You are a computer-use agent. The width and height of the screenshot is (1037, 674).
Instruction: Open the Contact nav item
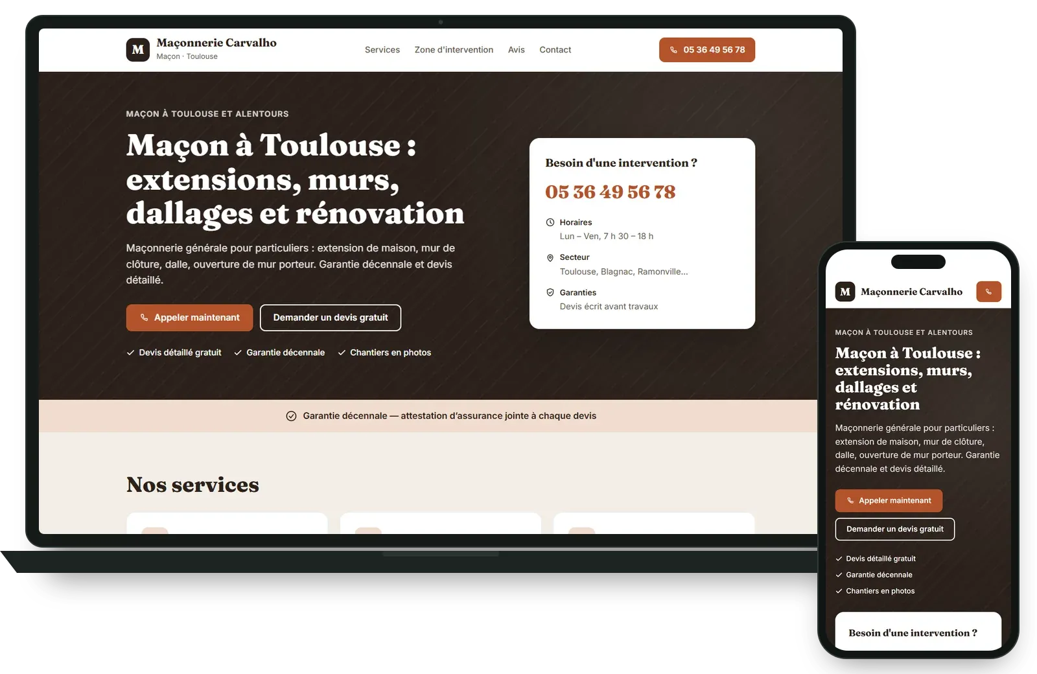[555, 50]
